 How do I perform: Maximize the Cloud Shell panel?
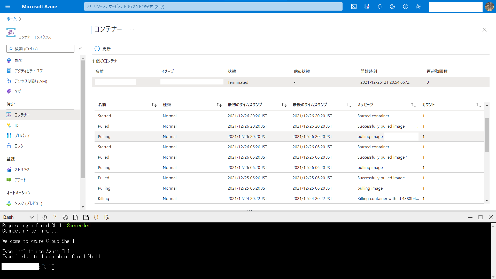click(x=481, y=217)
